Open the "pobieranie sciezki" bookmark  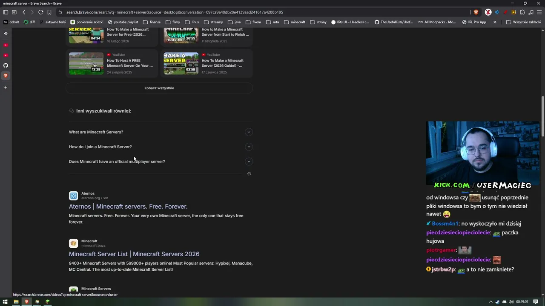[x=87, y=22]
